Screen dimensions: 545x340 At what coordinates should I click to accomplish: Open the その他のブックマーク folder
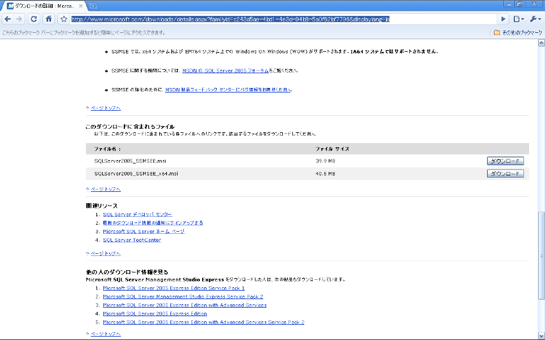click(x=518, y=33)
